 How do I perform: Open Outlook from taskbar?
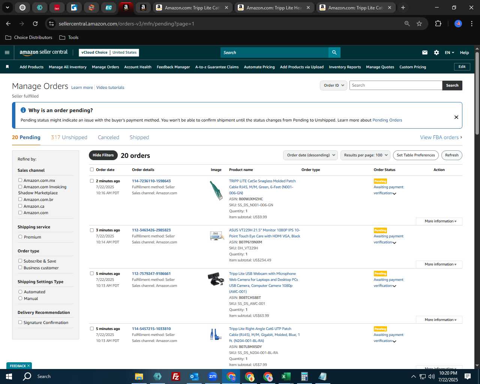click(x=194, y=376)
